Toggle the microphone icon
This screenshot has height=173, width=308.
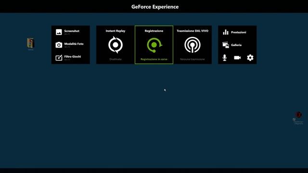pyautogui.click(x=225, y=58)
